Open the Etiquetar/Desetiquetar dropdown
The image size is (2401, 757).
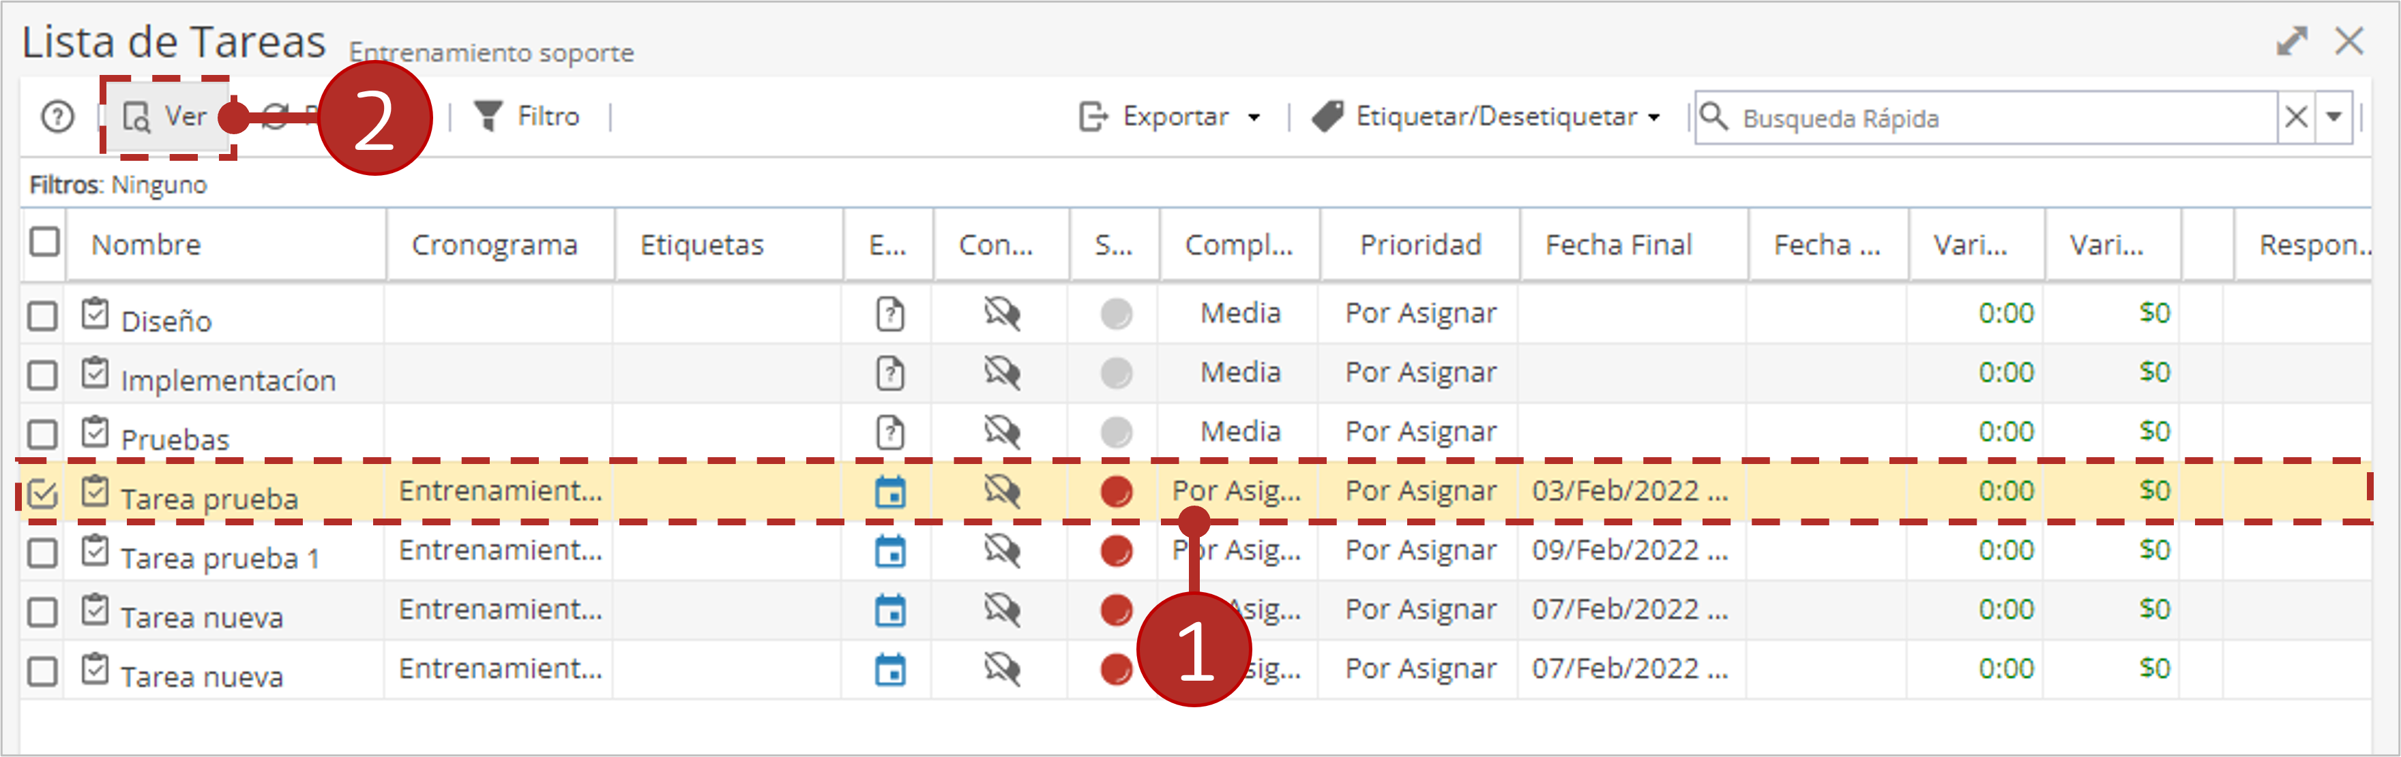(x=1487, y=117)
